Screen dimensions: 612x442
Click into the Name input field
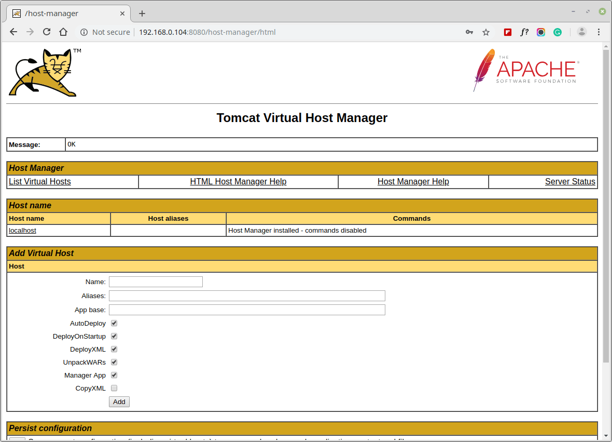coord(156,282)
